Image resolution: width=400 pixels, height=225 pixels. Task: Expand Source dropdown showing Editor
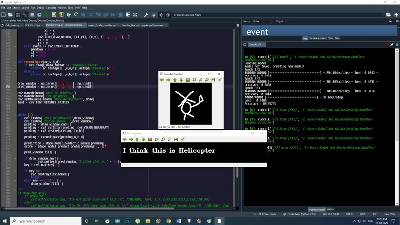pyautogui.click(x=262, y=21)
